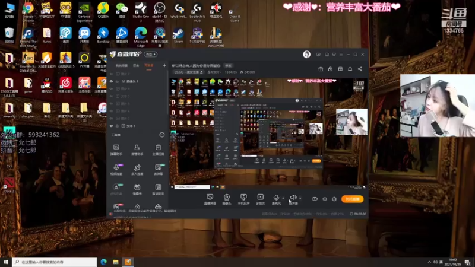The image size is (475, 267).
Task: Add a 手机投屏 phone cast source
Action: tap(243, 199)
